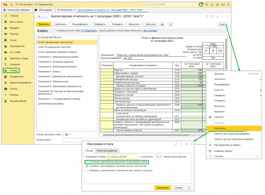Open the hamburger main menu icon
The width and height of the screenshot is (265, 195).
point(11,5)
